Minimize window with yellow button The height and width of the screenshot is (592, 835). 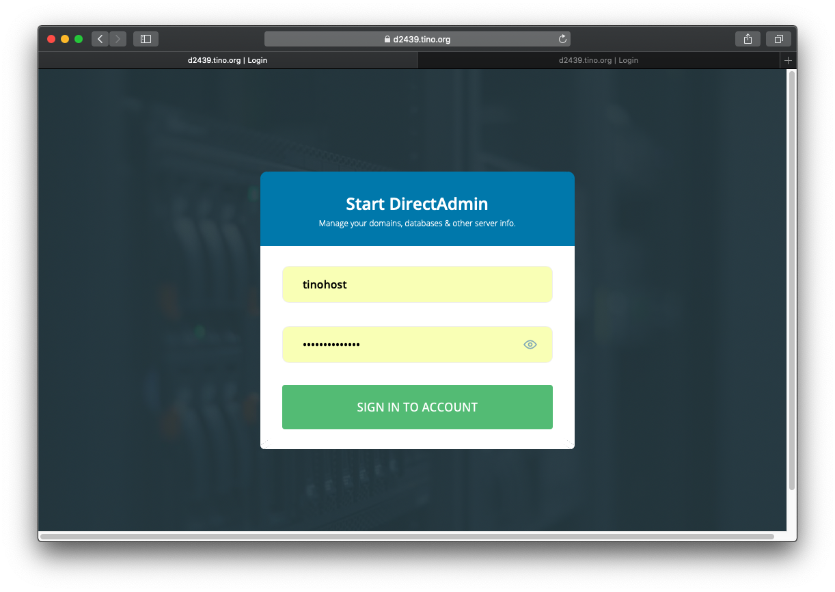coord(65,39)
